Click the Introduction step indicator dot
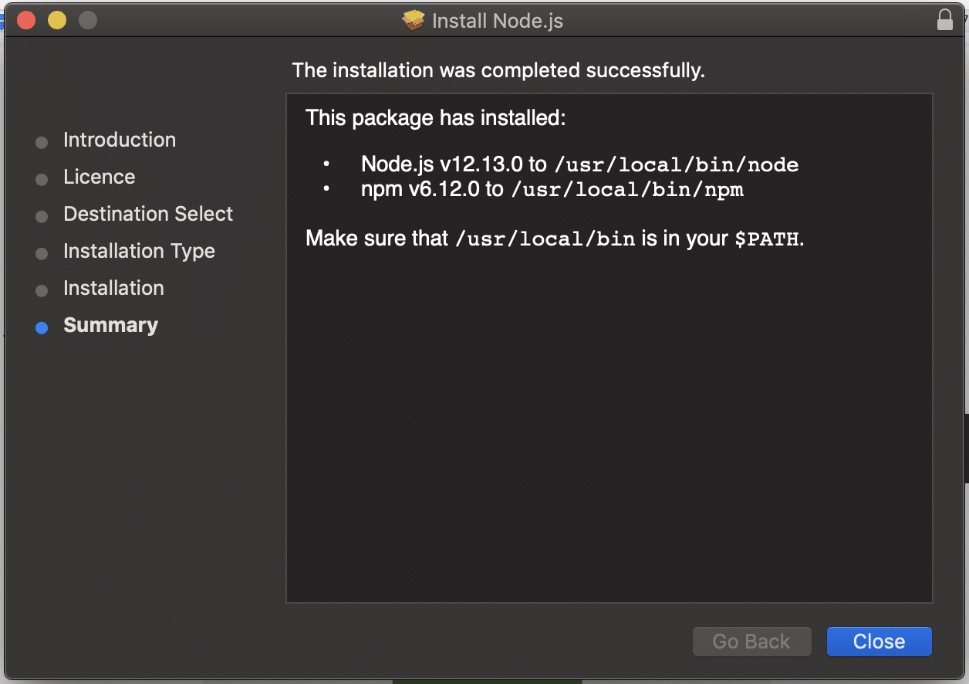 click(x=41, y=142)
